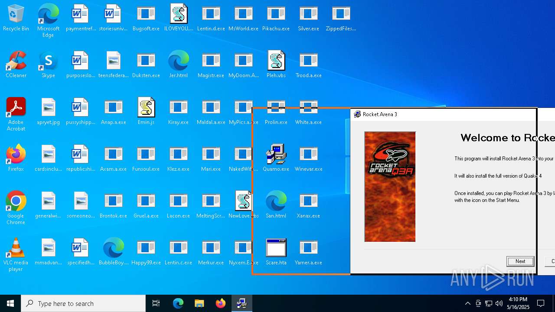Image resolution: width=555 pixels, height=312 pixels.
Task: Open the notification center
Action: 541,303
